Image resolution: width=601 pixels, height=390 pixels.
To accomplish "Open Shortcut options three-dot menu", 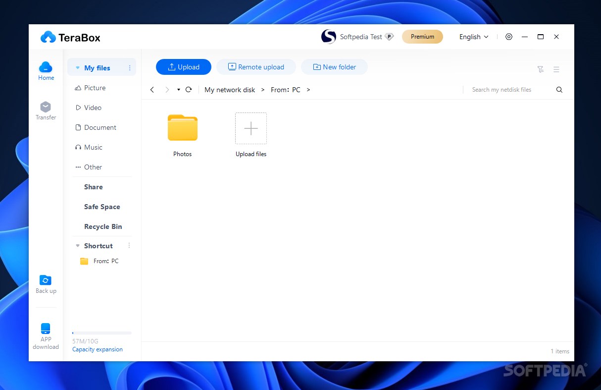I will 129,246.
